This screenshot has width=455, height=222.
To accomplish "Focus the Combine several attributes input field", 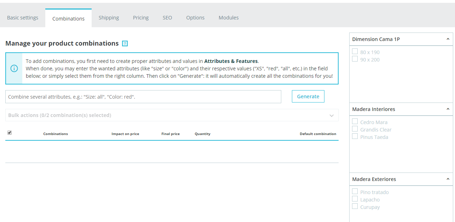I will click(143, 97).
